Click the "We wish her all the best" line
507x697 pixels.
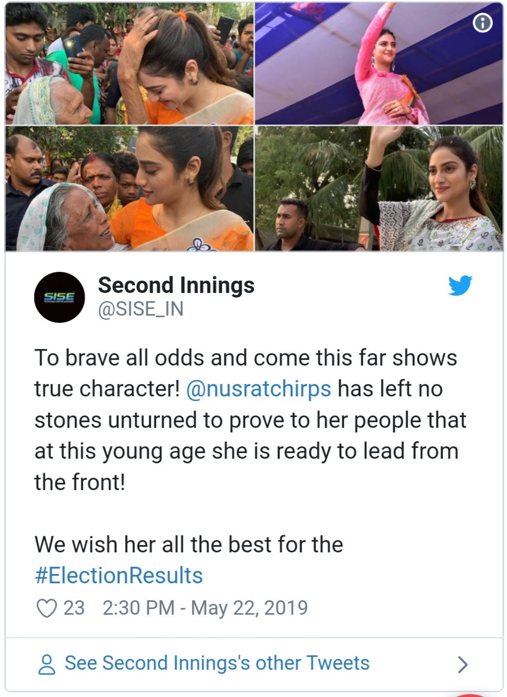click(189, 545)
